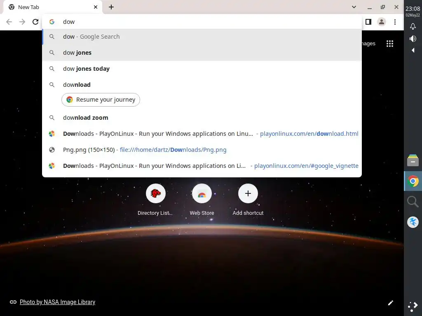
Task: Click the address bar with 'dow'
Action: [x=202, y=22]
